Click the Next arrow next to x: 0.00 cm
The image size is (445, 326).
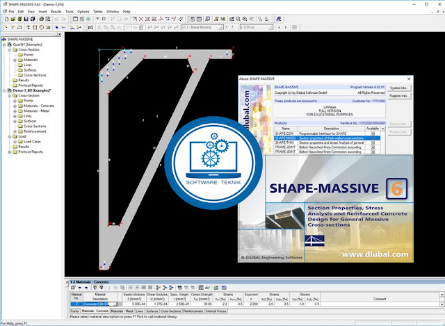coord(286,27)
